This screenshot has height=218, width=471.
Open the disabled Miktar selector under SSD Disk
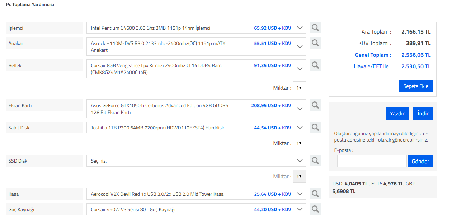click(x=299, y=177)
